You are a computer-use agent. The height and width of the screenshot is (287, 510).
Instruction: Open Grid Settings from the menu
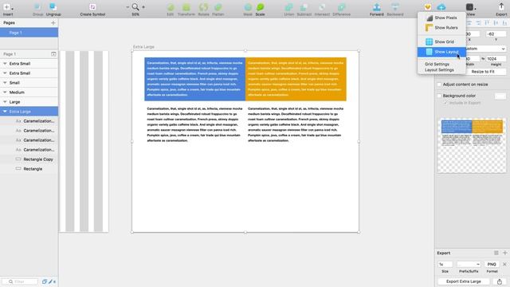(x=437, y=64)
